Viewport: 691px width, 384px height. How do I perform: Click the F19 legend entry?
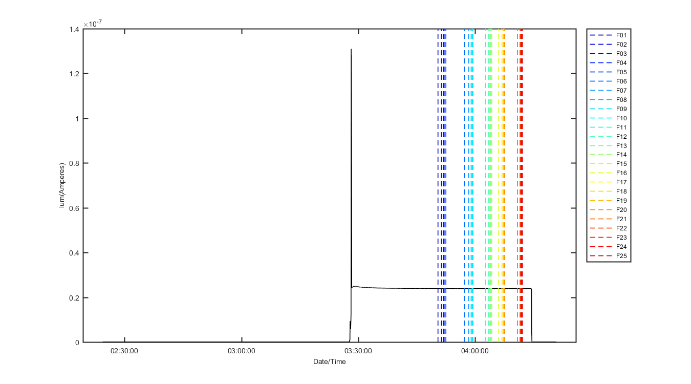pyautogui.click(x=609, y=201)
